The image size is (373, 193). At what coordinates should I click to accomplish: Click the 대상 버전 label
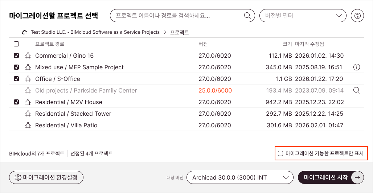click(175, 177)
